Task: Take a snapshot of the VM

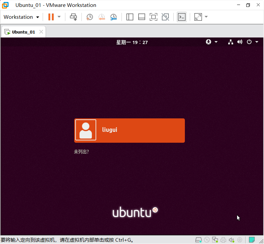Action: pyautogui.click(x=90, y=17)
